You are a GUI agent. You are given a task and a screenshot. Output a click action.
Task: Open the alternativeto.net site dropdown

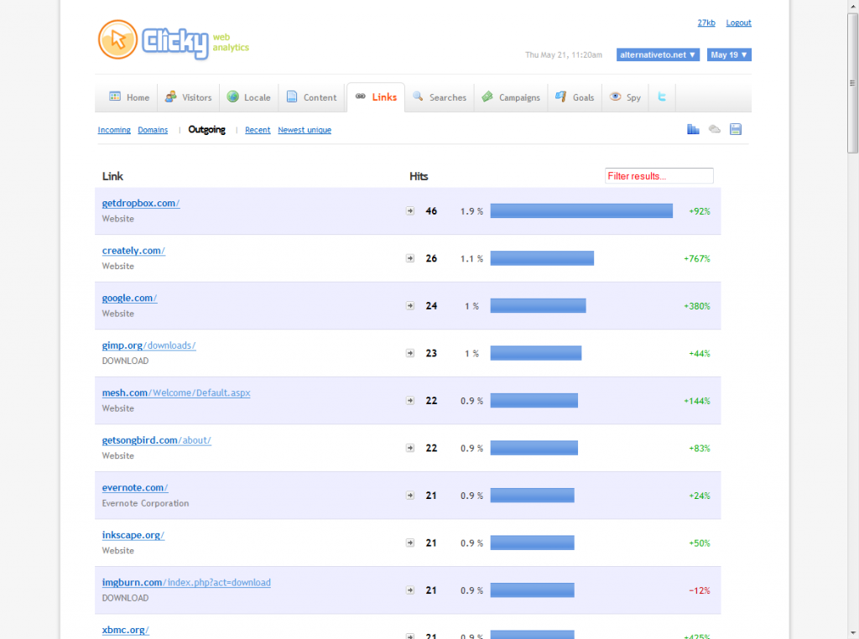[658, 55]
